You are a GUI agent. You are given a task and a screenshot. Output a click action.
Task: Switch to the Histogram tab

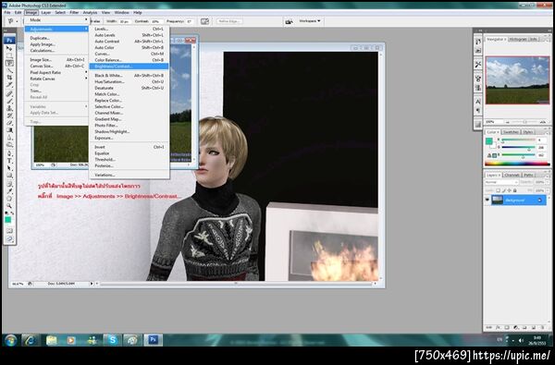[x=518, y=39]
